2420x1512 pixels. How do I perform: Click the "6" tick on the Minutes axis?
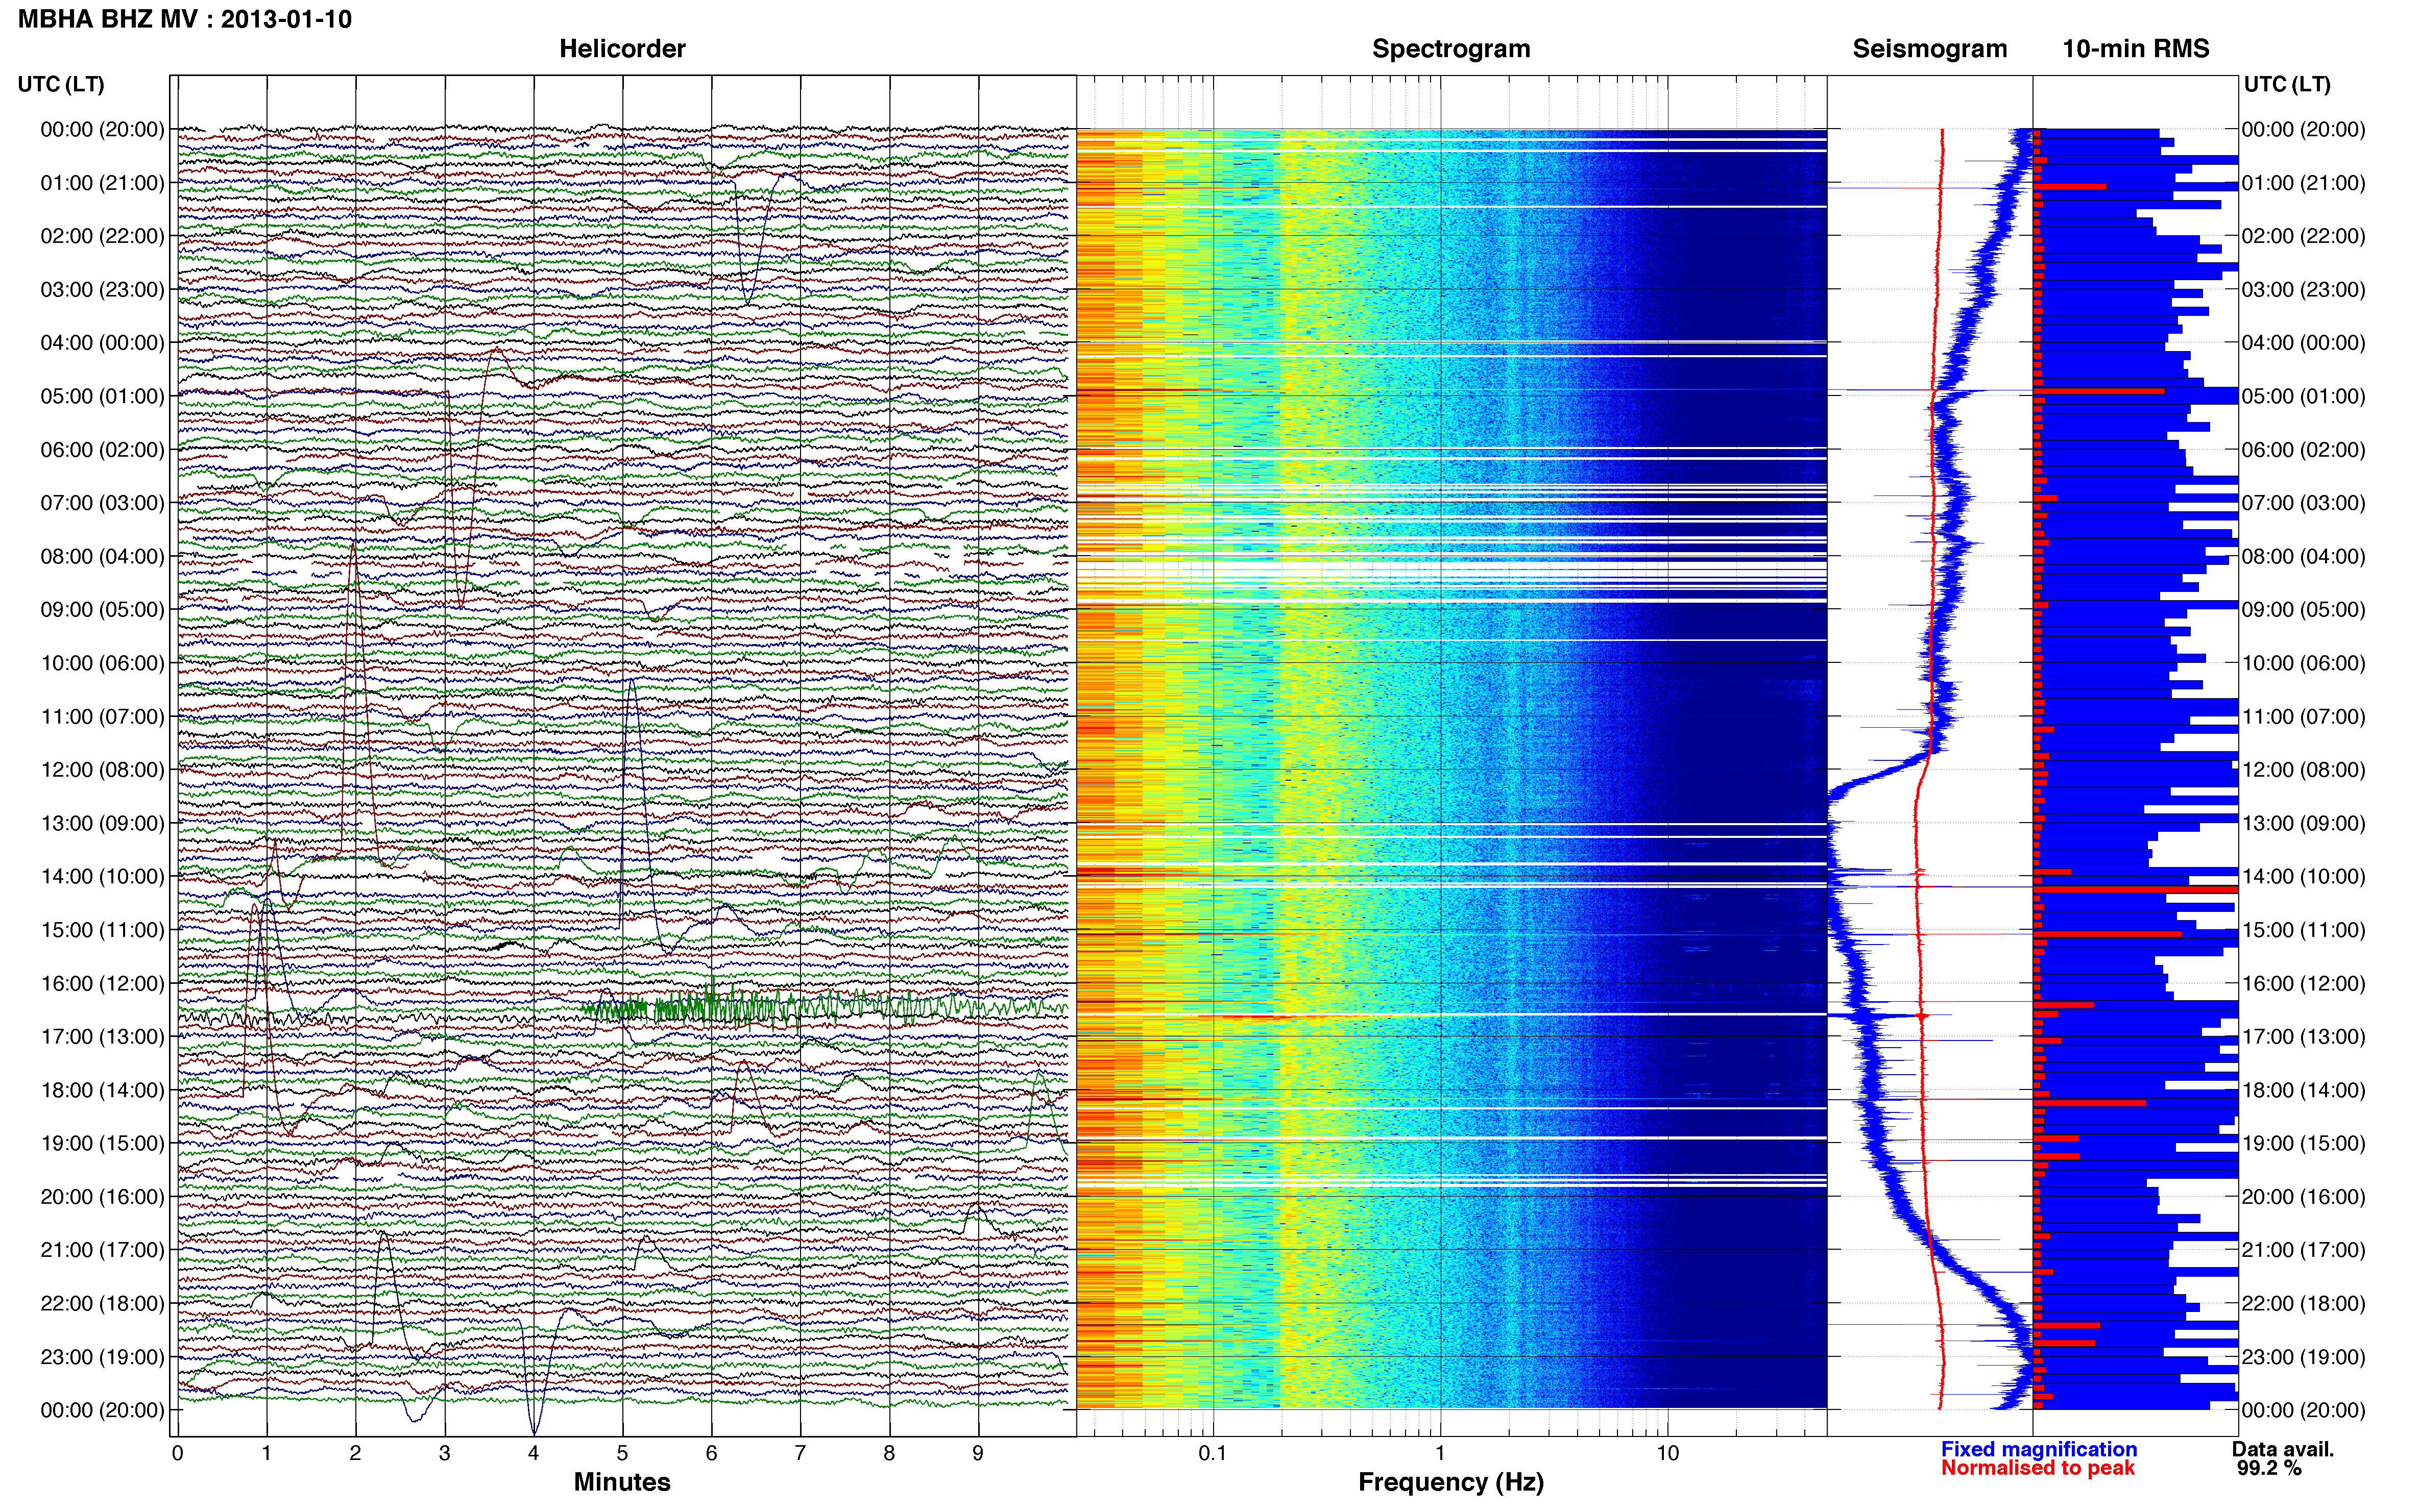711,1453
